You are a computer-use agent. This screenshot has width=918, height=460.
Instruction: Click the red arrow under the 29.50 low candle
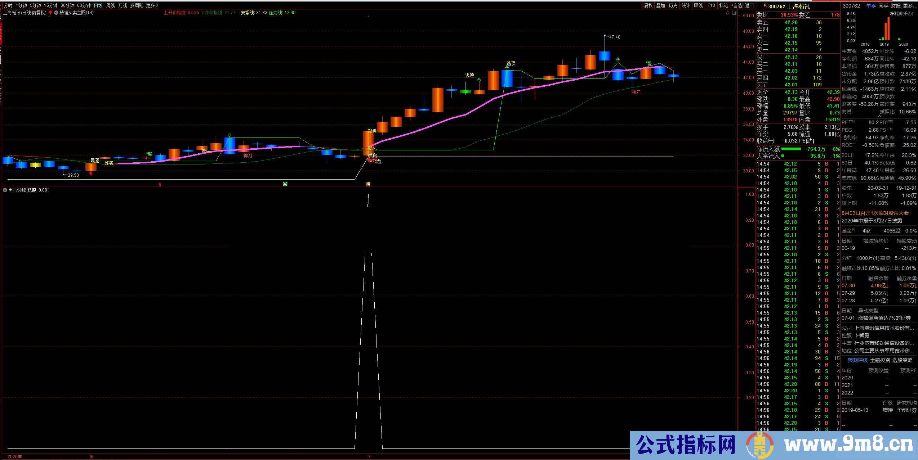click(x=91, y=173)
